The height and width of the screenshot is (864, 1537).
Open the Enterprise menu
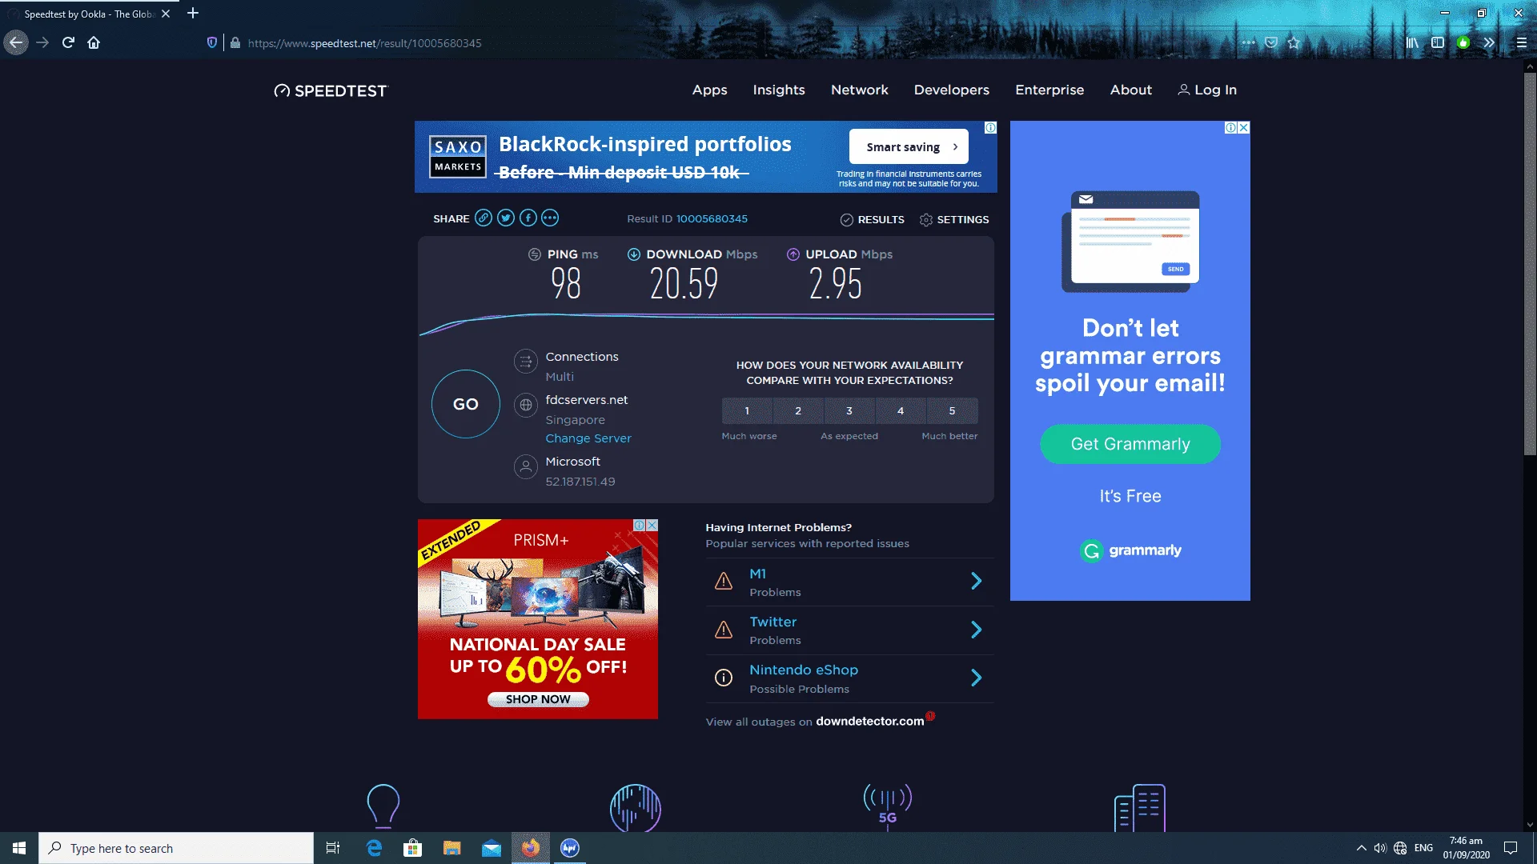tap(1049, 90)
